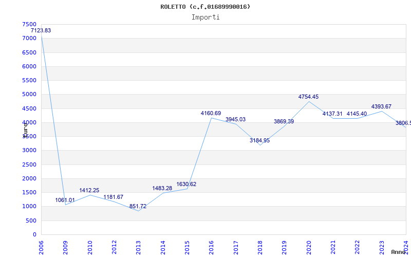
Task: Click the 6000 y-axis tick label
Action: click(29, 66)
